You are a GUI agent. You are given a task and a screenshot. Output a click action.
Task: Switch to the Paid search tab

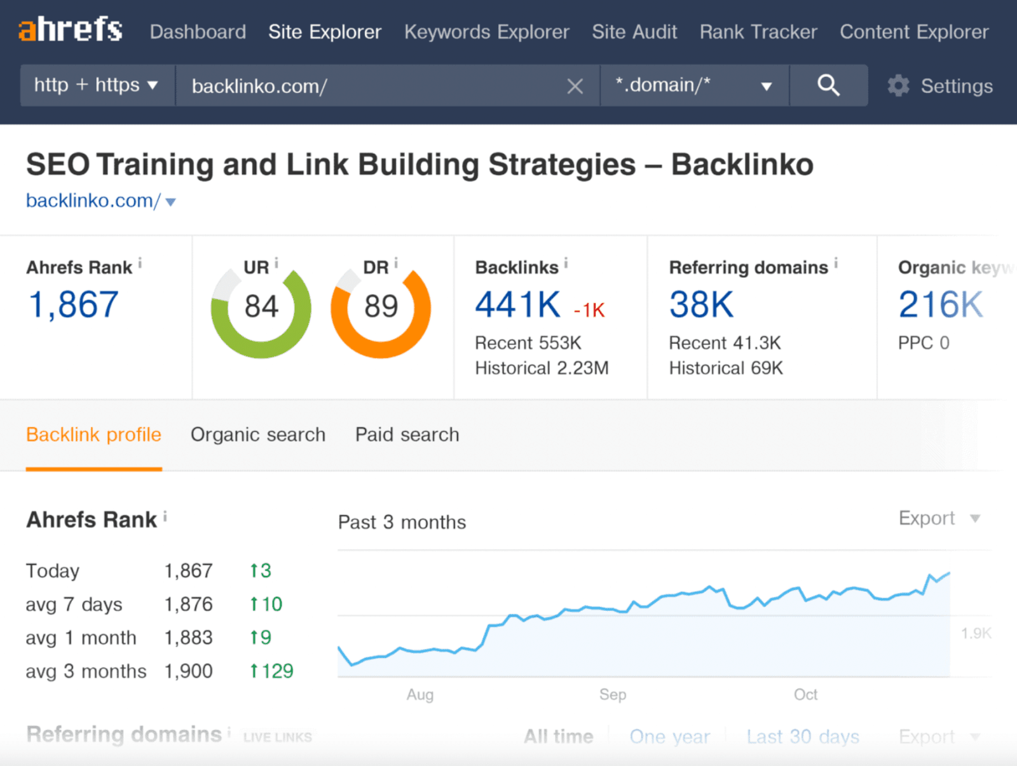click(x=407, y=435)
